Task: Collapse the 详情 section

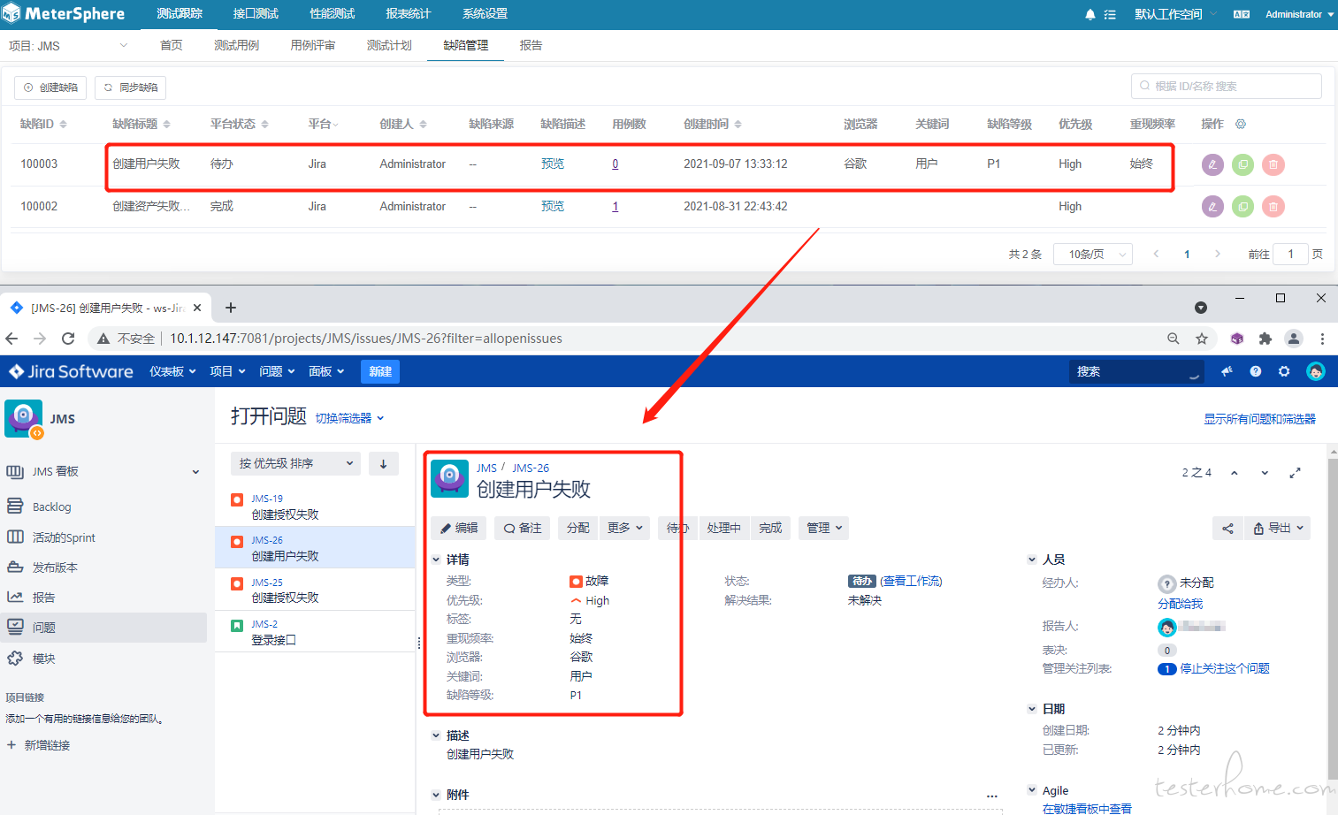Action: 436,560
